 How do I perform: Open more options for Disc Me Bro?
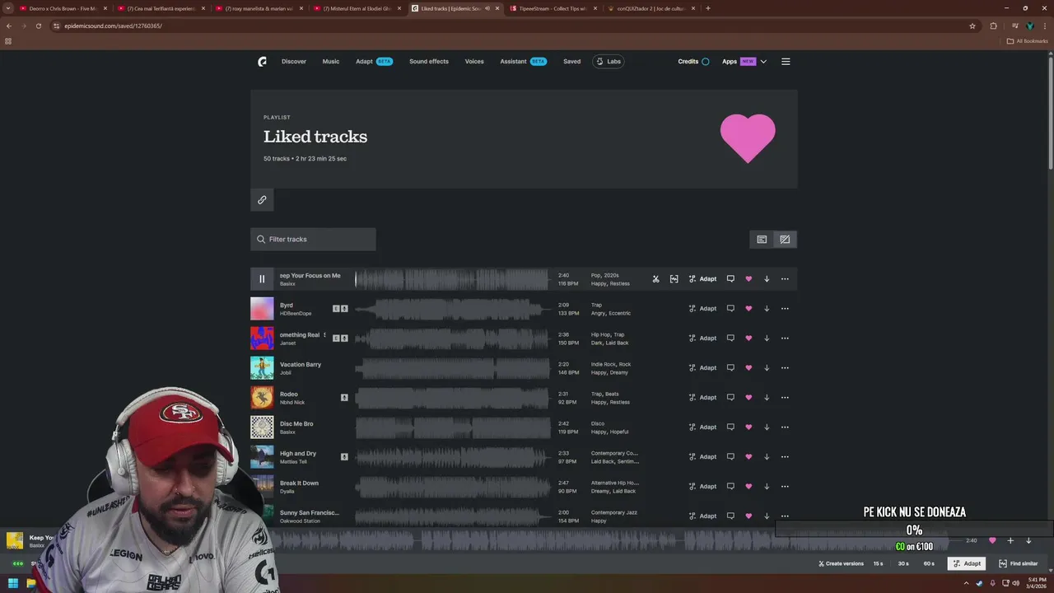click(785, 427)
